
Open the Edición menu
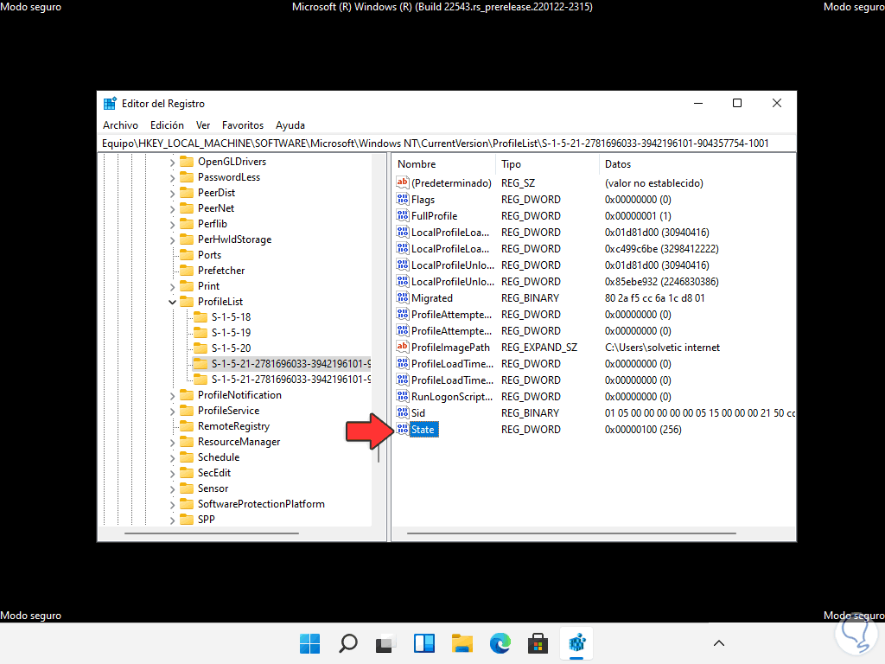point(167,125)
